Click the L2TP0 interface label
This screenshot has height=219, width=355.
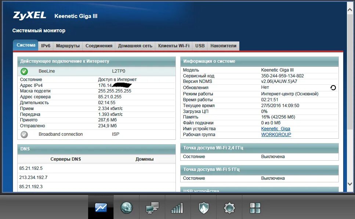click(x=119, y=71)
